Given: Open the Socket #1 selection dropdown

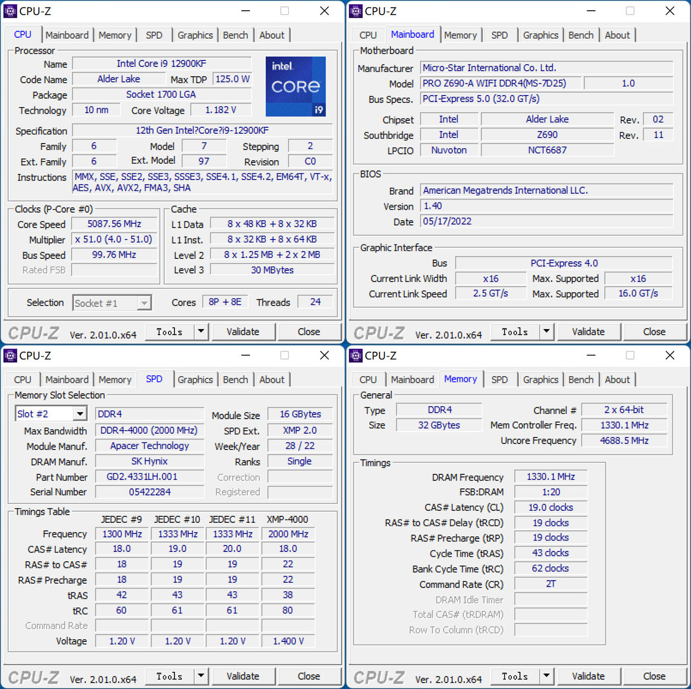Looking at the screenshot, I should (x=144, y=303).
